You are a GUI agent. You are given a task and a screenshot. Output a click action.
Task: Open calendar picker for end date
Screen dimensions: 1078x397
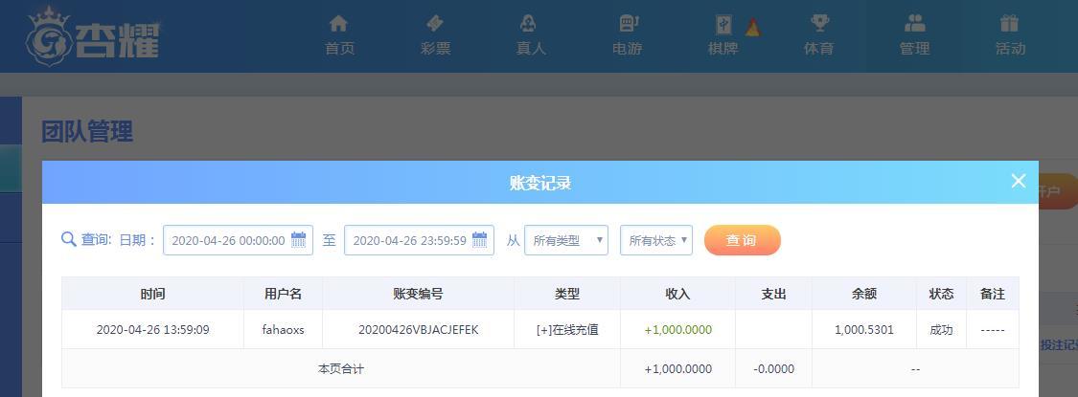[479, 240]
